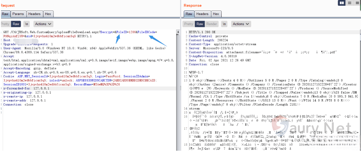Select Raw view button in Response toolbar
The height and width of the screenshot is (152, 361).
200,24
